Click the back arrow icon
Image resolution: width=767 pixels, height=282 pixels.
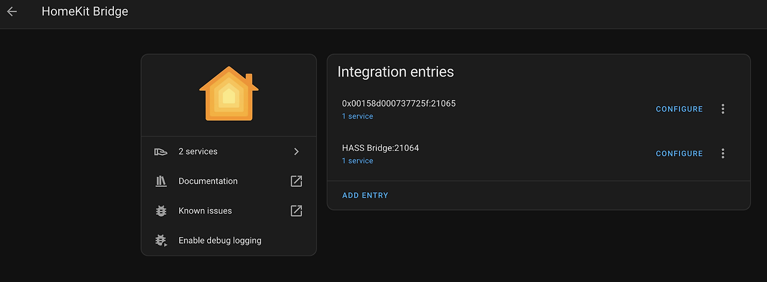click(12, 11)
